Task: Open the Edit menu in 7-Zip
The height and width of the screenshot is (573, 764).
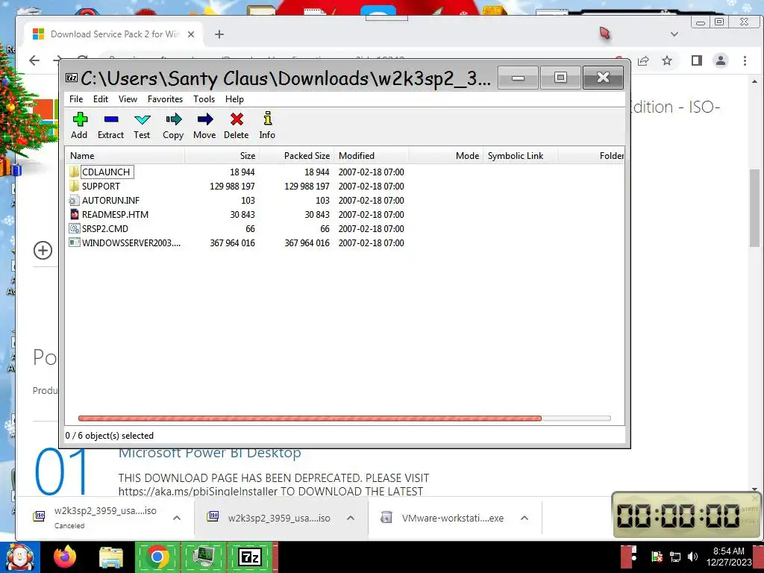Action: click(x=101, y=99)
